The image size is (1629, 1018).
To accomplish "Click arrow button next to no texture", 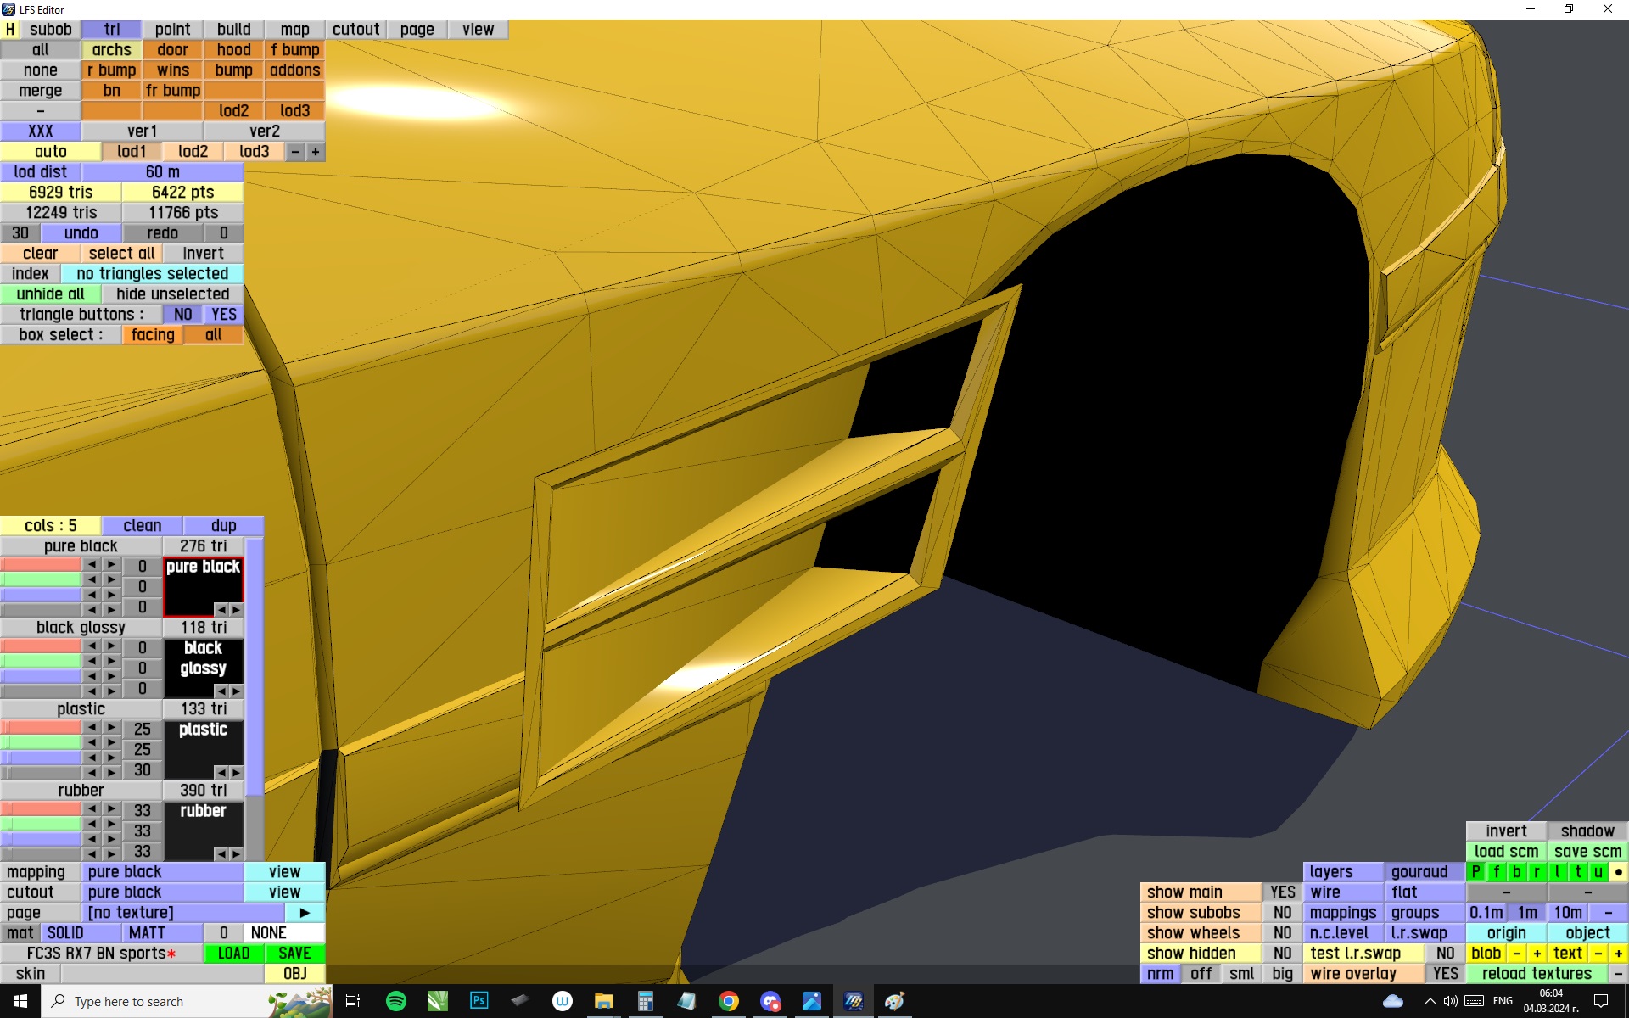I will [x=305, y=913].
